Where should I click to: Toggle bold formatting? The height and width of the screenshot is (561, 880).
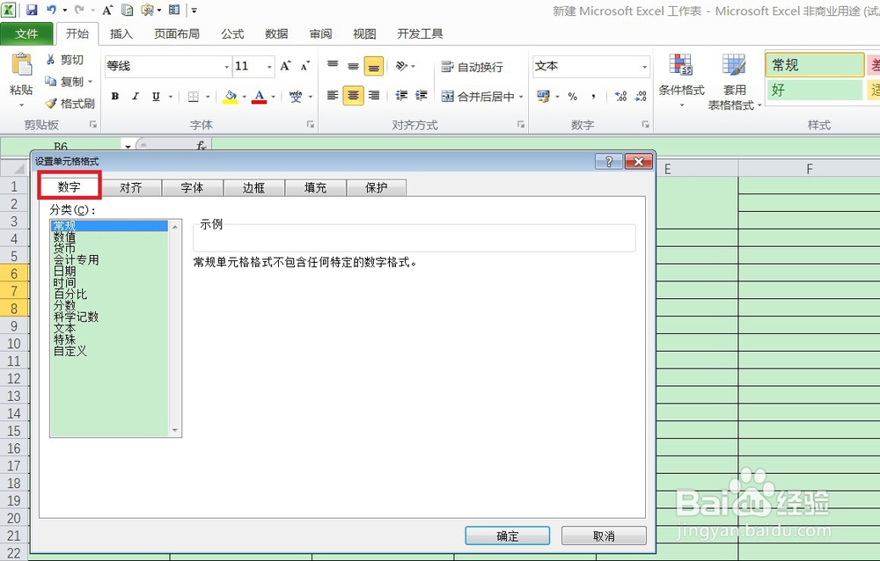click(115, 97)
